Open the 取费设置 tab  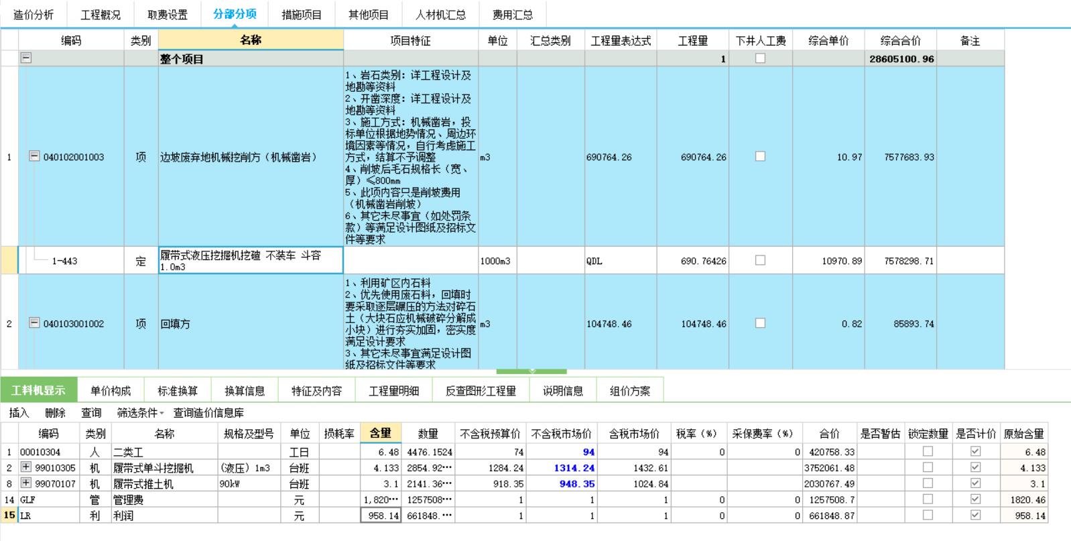[x=168, y=15]
